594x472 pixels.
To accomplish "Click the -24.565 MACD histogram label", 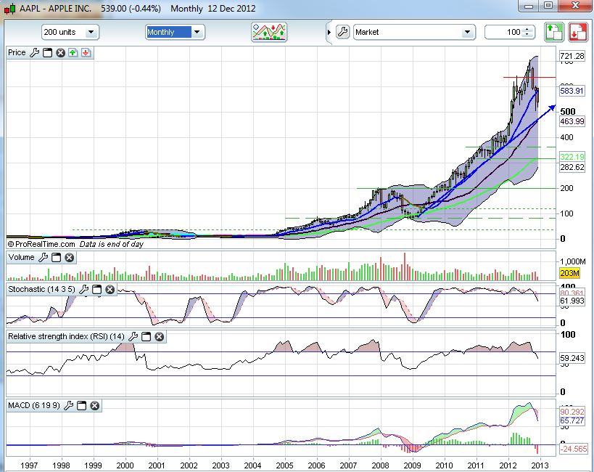I will tap(574, 449).
